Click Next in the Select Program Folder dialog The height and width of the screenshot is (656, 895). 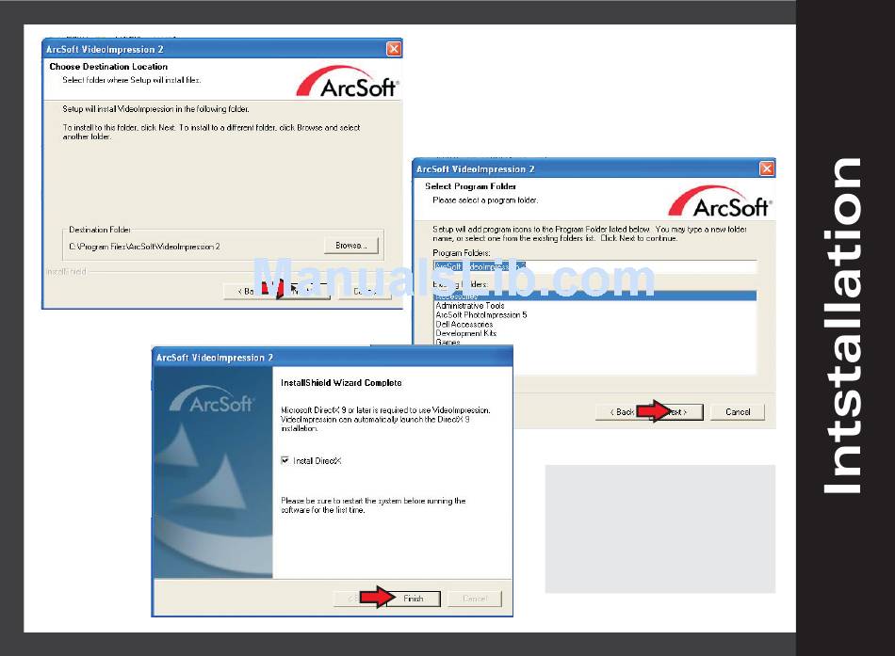(x=677, y=412)
